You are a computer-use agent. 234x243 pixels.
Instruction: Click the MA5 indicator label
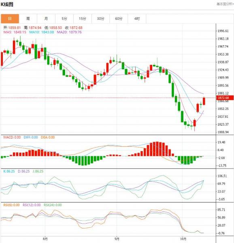15,32
